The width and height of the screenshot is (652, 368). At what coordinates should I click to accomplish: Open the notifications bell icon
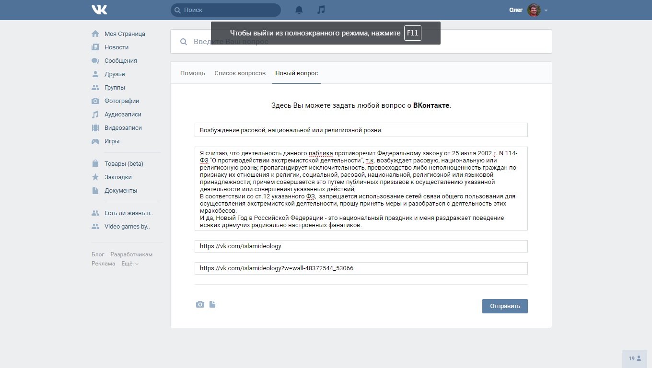(299, 10)
